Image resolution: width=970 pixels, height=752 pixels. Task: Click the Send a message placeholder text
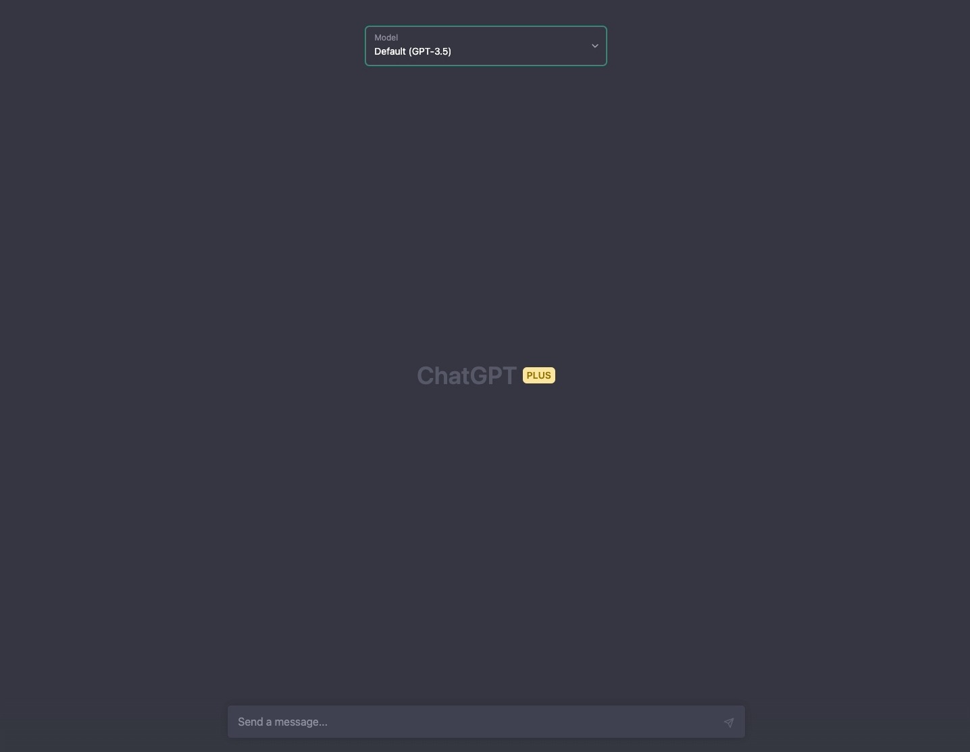coord(282,722)
